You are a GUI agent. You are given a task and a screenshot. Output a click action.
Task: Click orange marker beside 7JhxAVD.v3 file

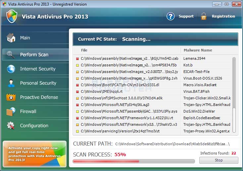[x=77, y=125]
